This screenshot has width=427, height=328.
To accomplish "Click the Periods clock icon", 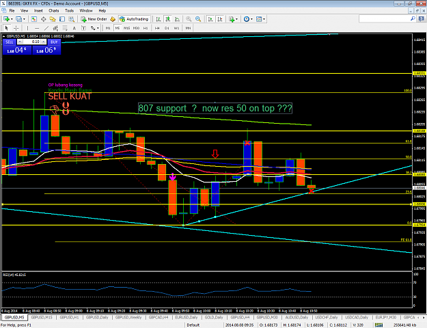I will 247,19.
